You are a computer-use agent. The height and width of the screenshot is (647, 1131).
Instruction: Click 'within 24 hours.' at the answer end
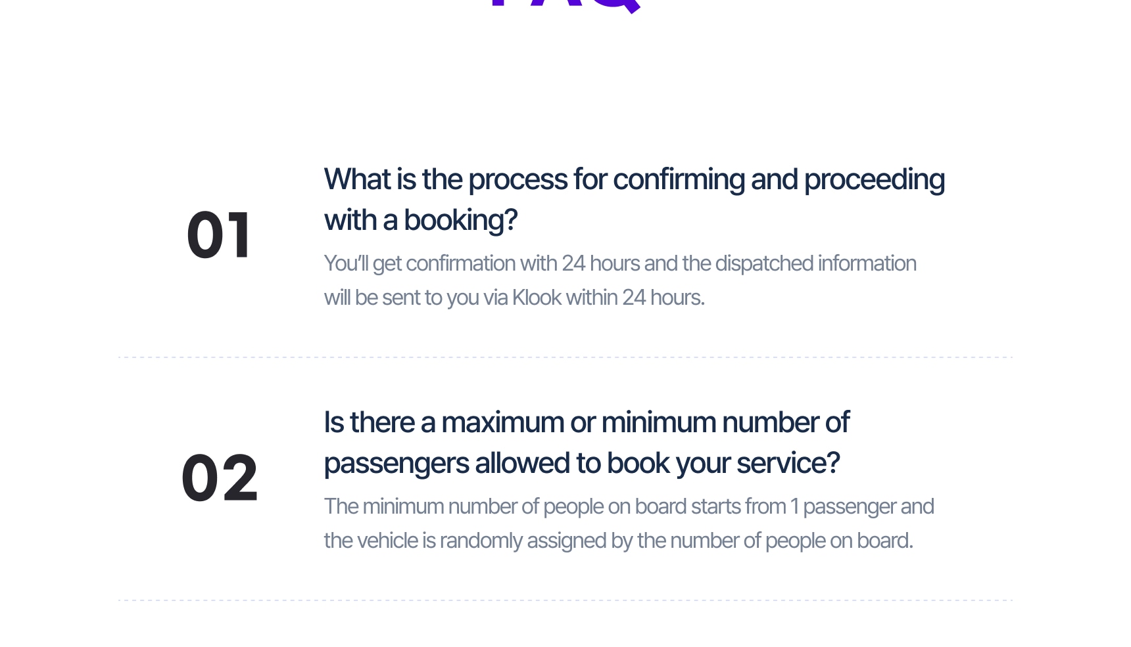click(635, 298)
